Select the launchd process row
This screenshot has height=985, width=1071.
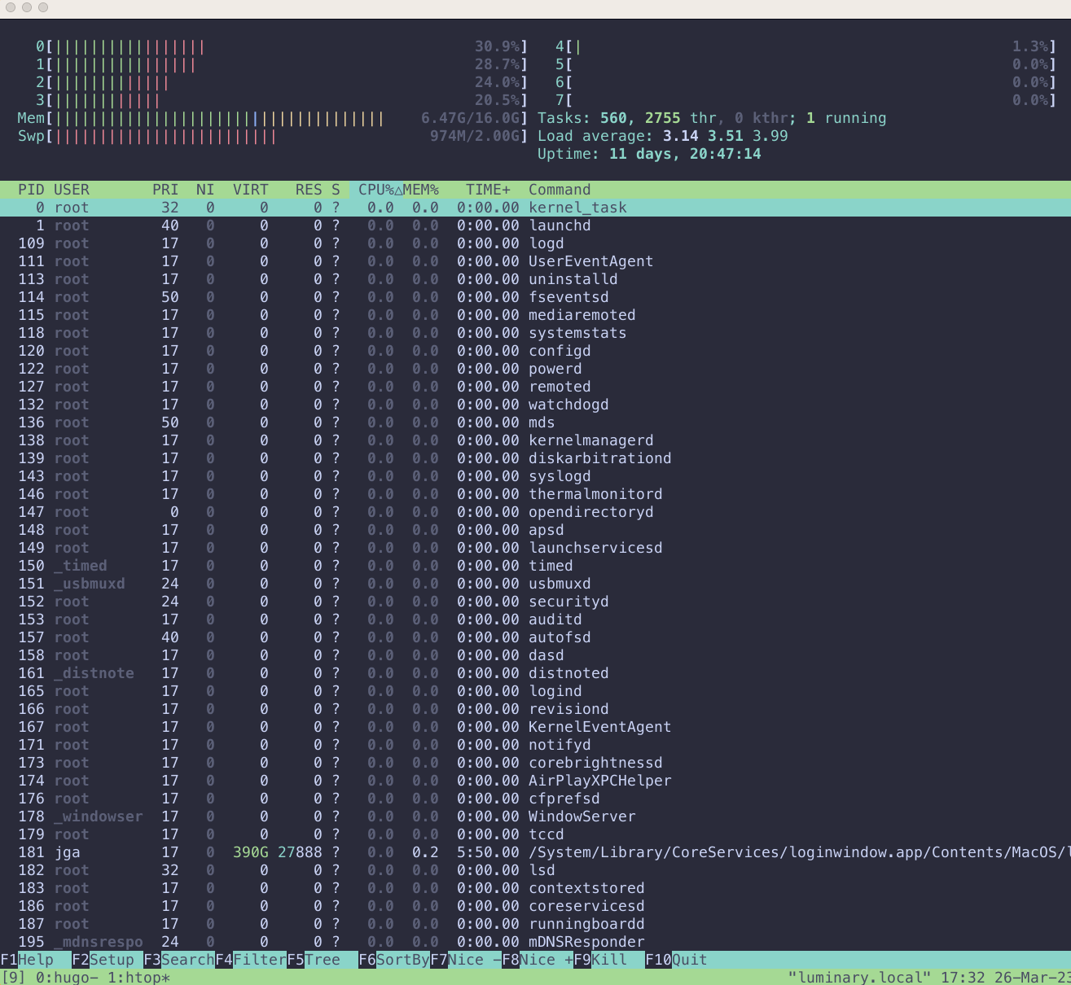tap(560, 225)
